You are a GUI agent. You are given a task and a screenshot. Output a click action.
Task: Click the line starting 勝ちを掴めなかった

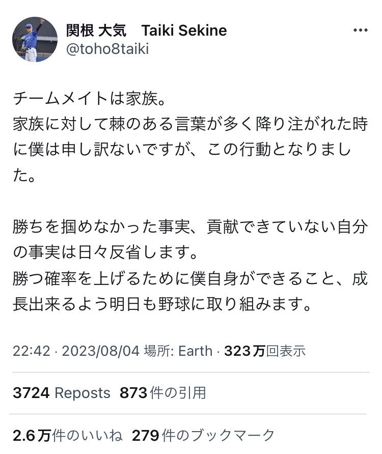190,227
